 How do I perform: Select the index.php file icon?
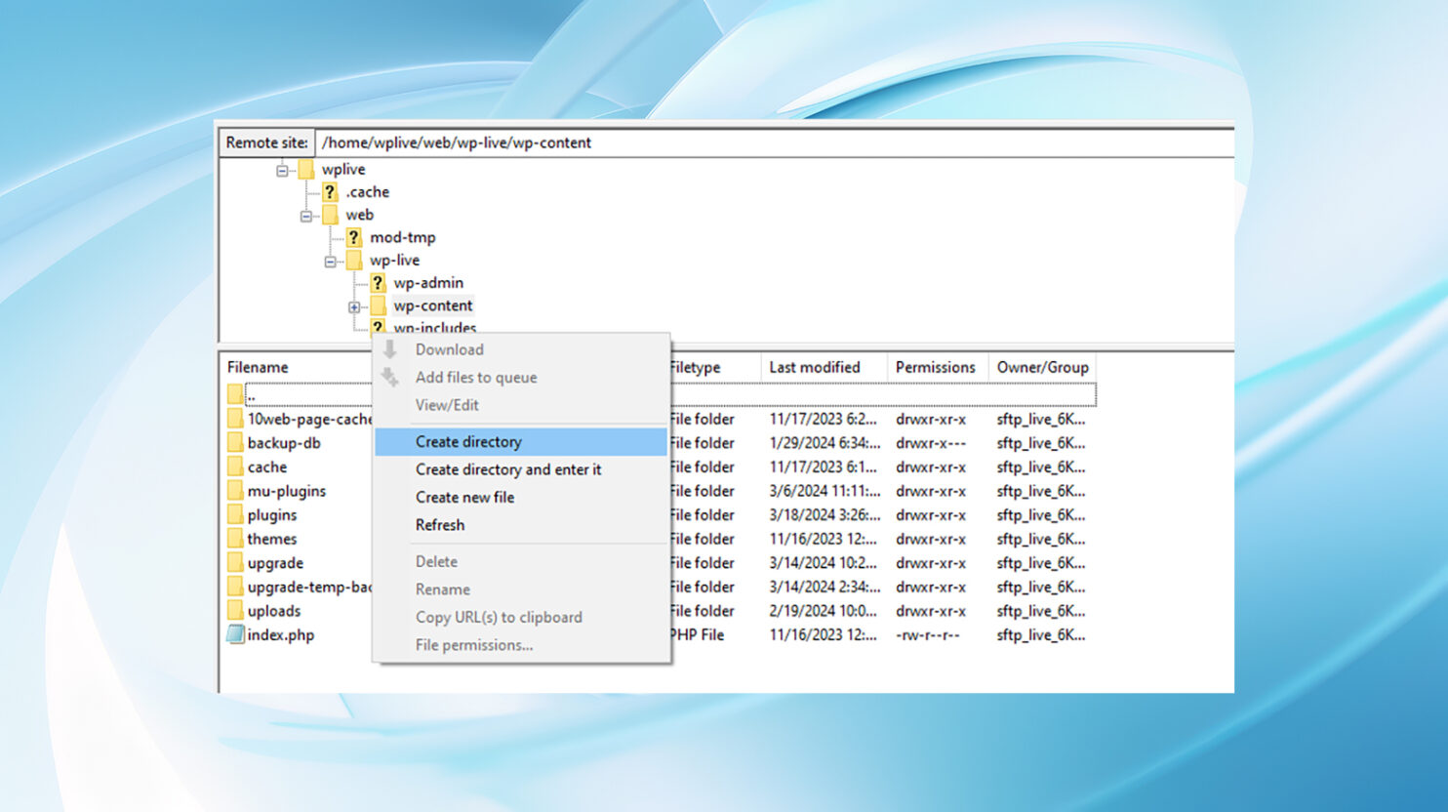[235, 634]
